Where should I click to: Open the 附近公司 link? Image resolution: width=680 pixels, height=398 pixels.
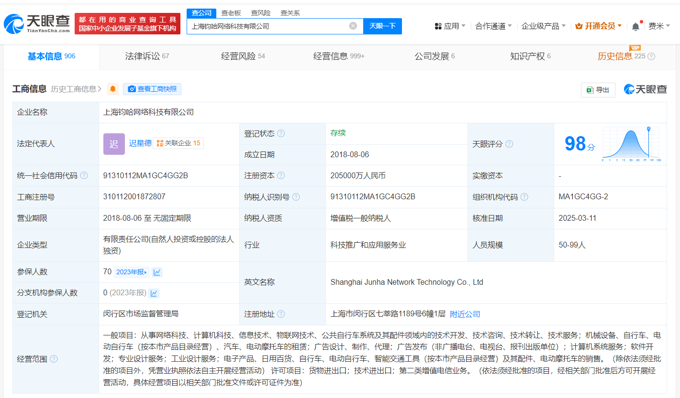[x=465, y=314]
